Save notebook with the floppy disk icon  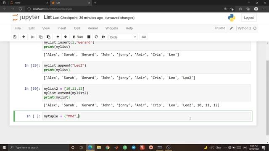(15, 37)
